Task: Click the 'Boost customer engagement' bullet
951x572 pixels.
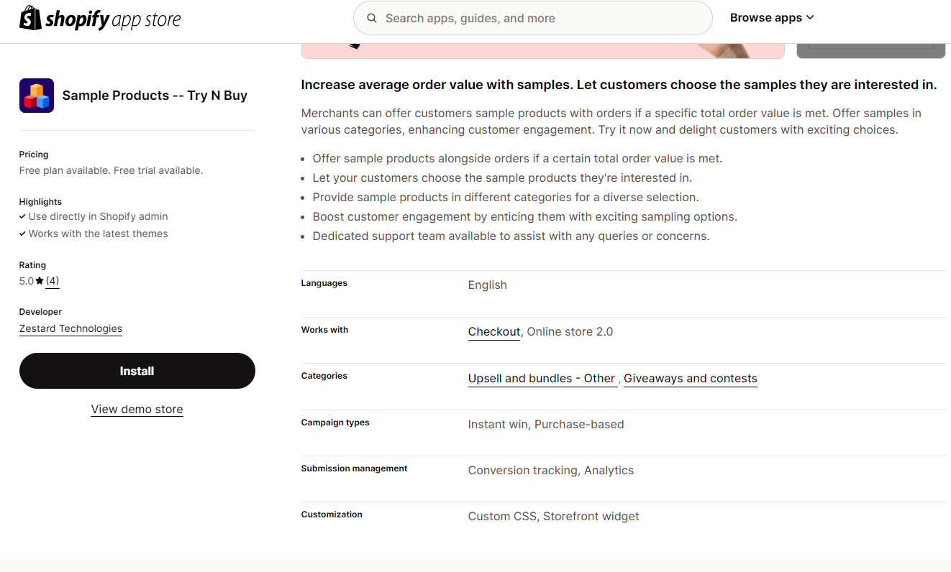Action: [525, 217]
